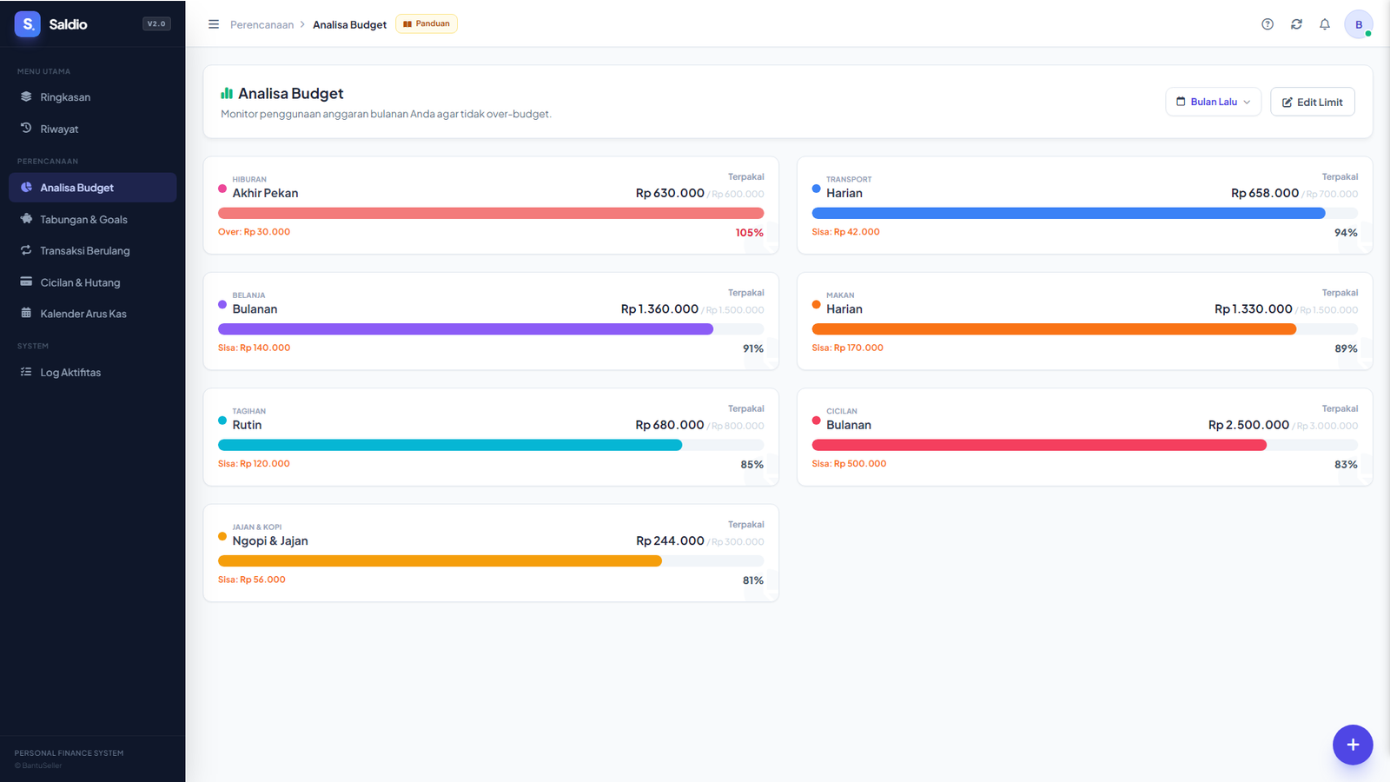Click the Transaksi Berulang repeat icon

(26, 250)
